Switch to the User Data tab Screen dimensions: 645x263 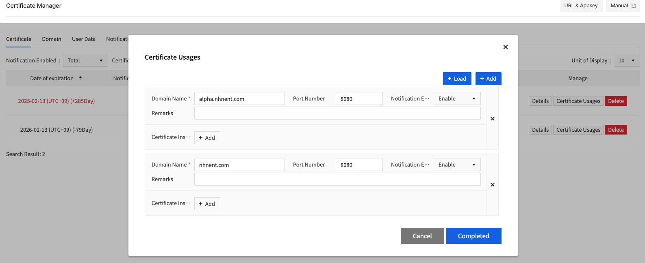tap(84, 39)
